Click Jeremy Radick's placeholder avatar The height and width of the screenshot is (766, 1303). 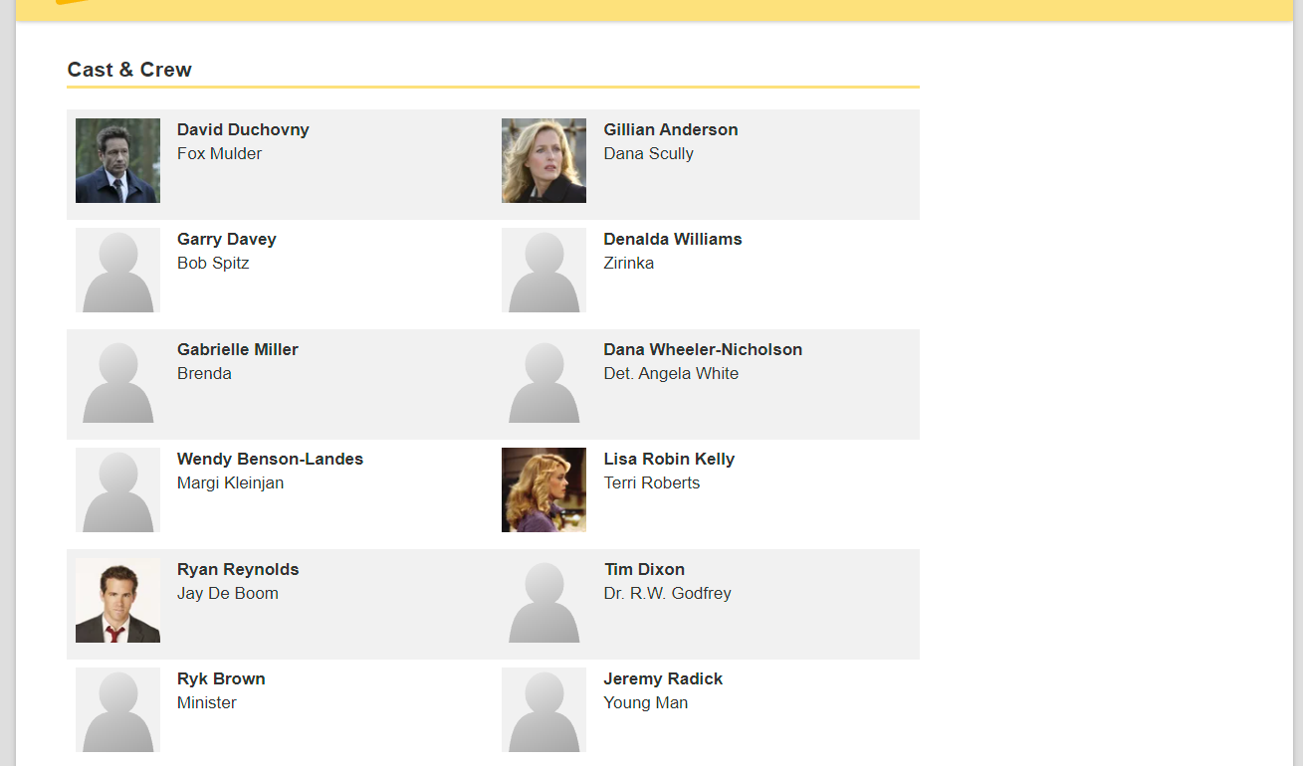coord(543,709)
